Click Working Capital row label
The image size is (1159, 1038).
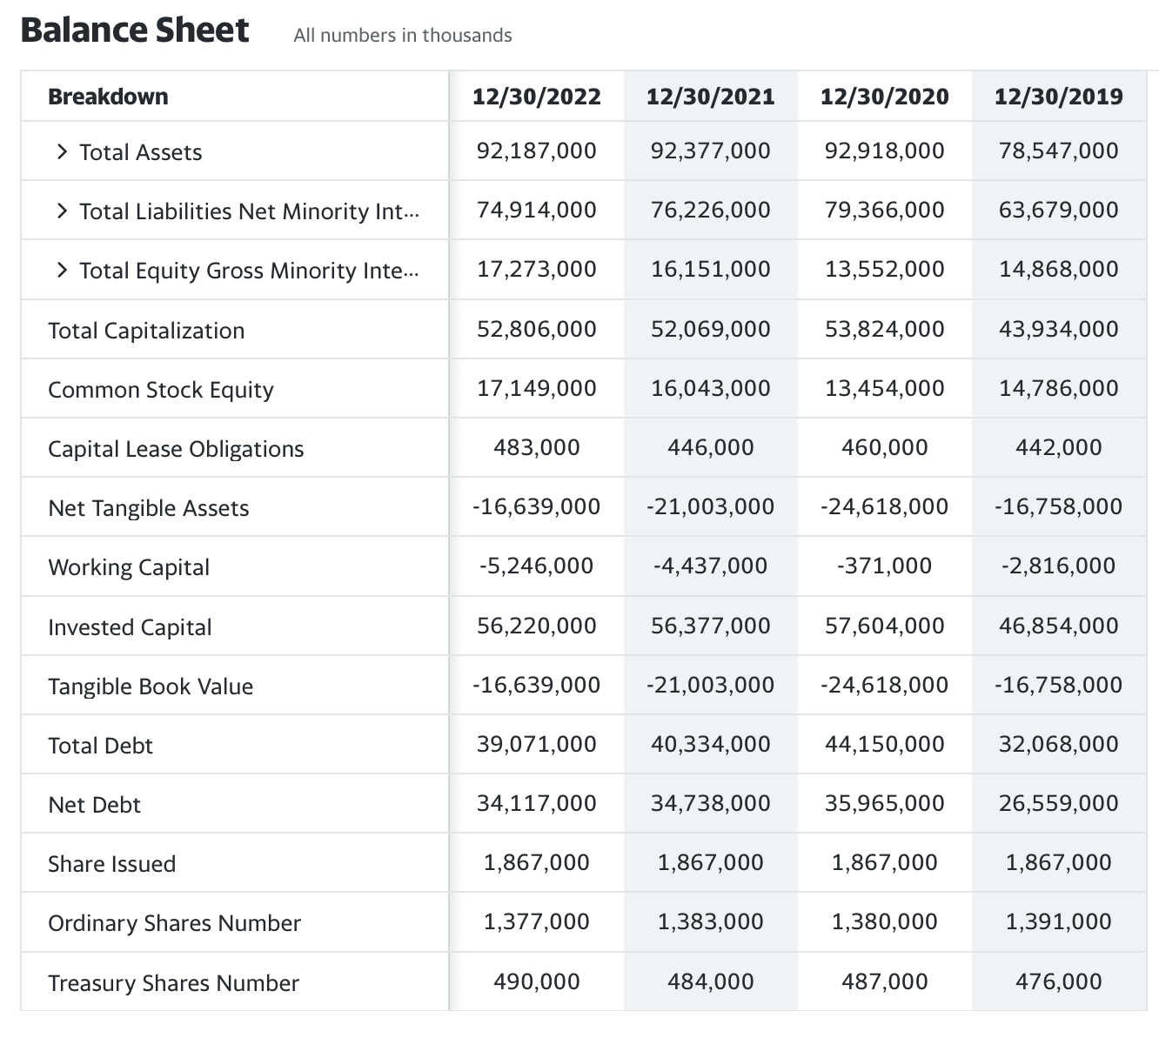[129, 567]
